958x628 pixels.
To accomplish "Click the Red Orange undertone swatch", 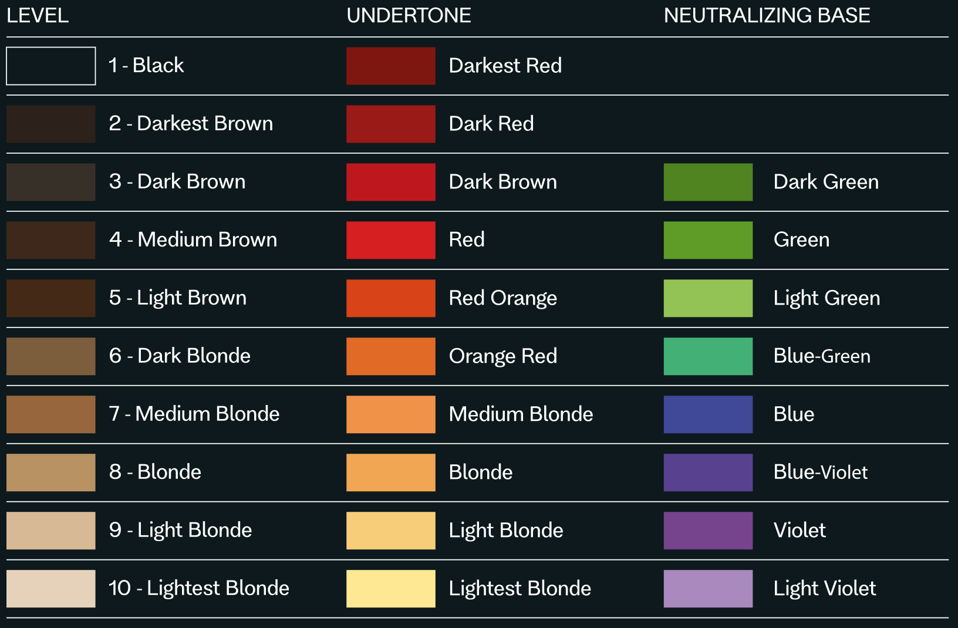I will (391, 298).
